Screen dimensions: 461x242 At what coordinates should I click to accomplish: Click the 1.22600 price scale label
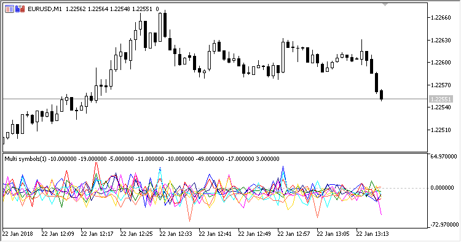coord(441,63)
